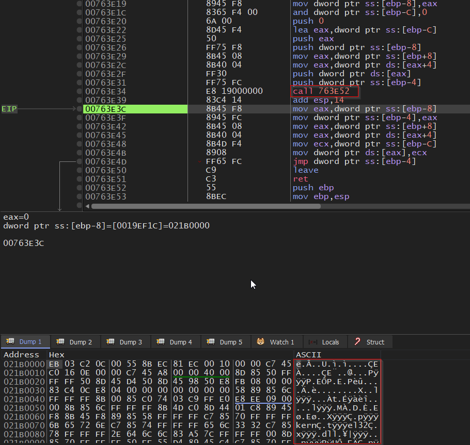Screen dimensions: 470x445
Task: Toggle breakpoint bullet at address 00763E4D
Action: tap(79, 161)
